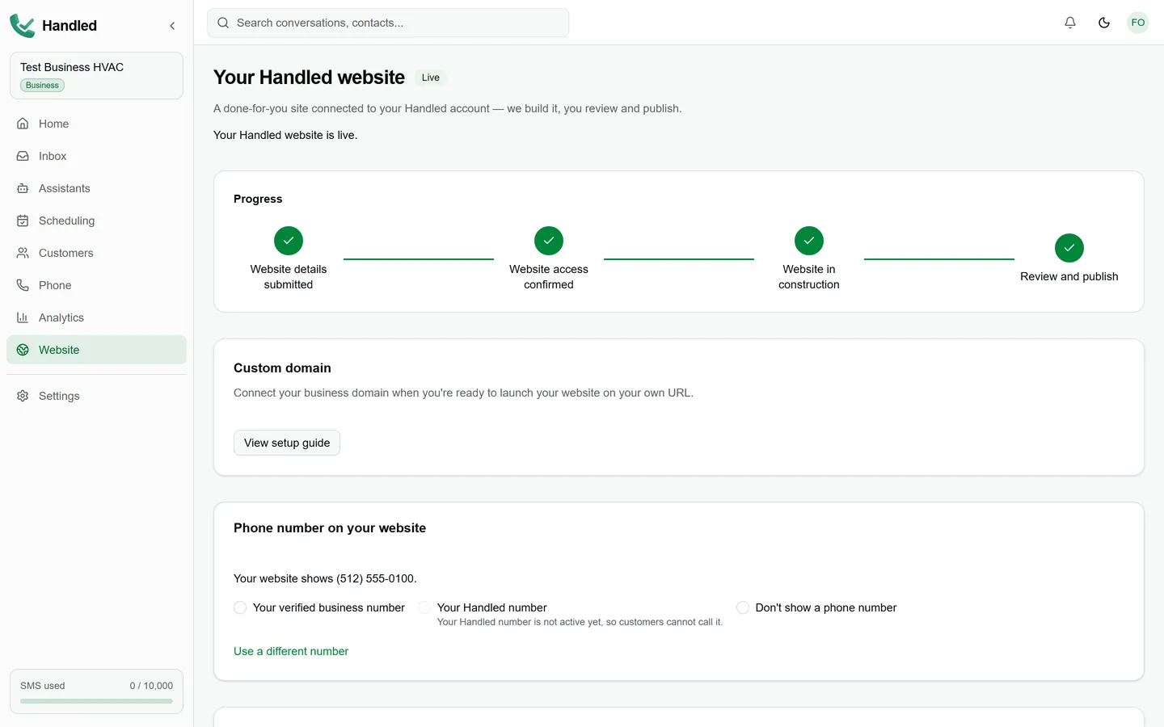Click the Handled phone logo icon

(22, 26)
